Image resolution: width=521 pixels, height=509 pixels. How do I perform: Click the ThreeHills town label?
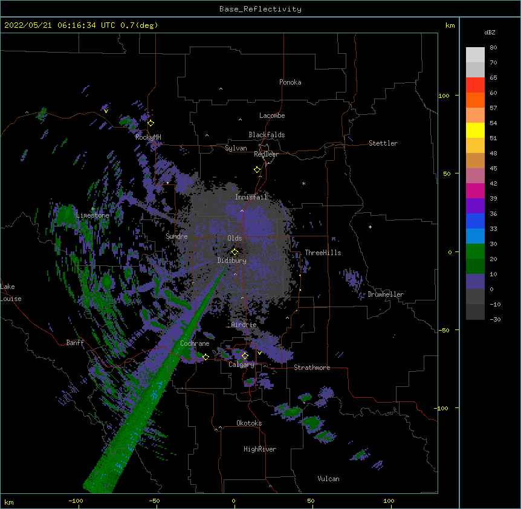323,253
